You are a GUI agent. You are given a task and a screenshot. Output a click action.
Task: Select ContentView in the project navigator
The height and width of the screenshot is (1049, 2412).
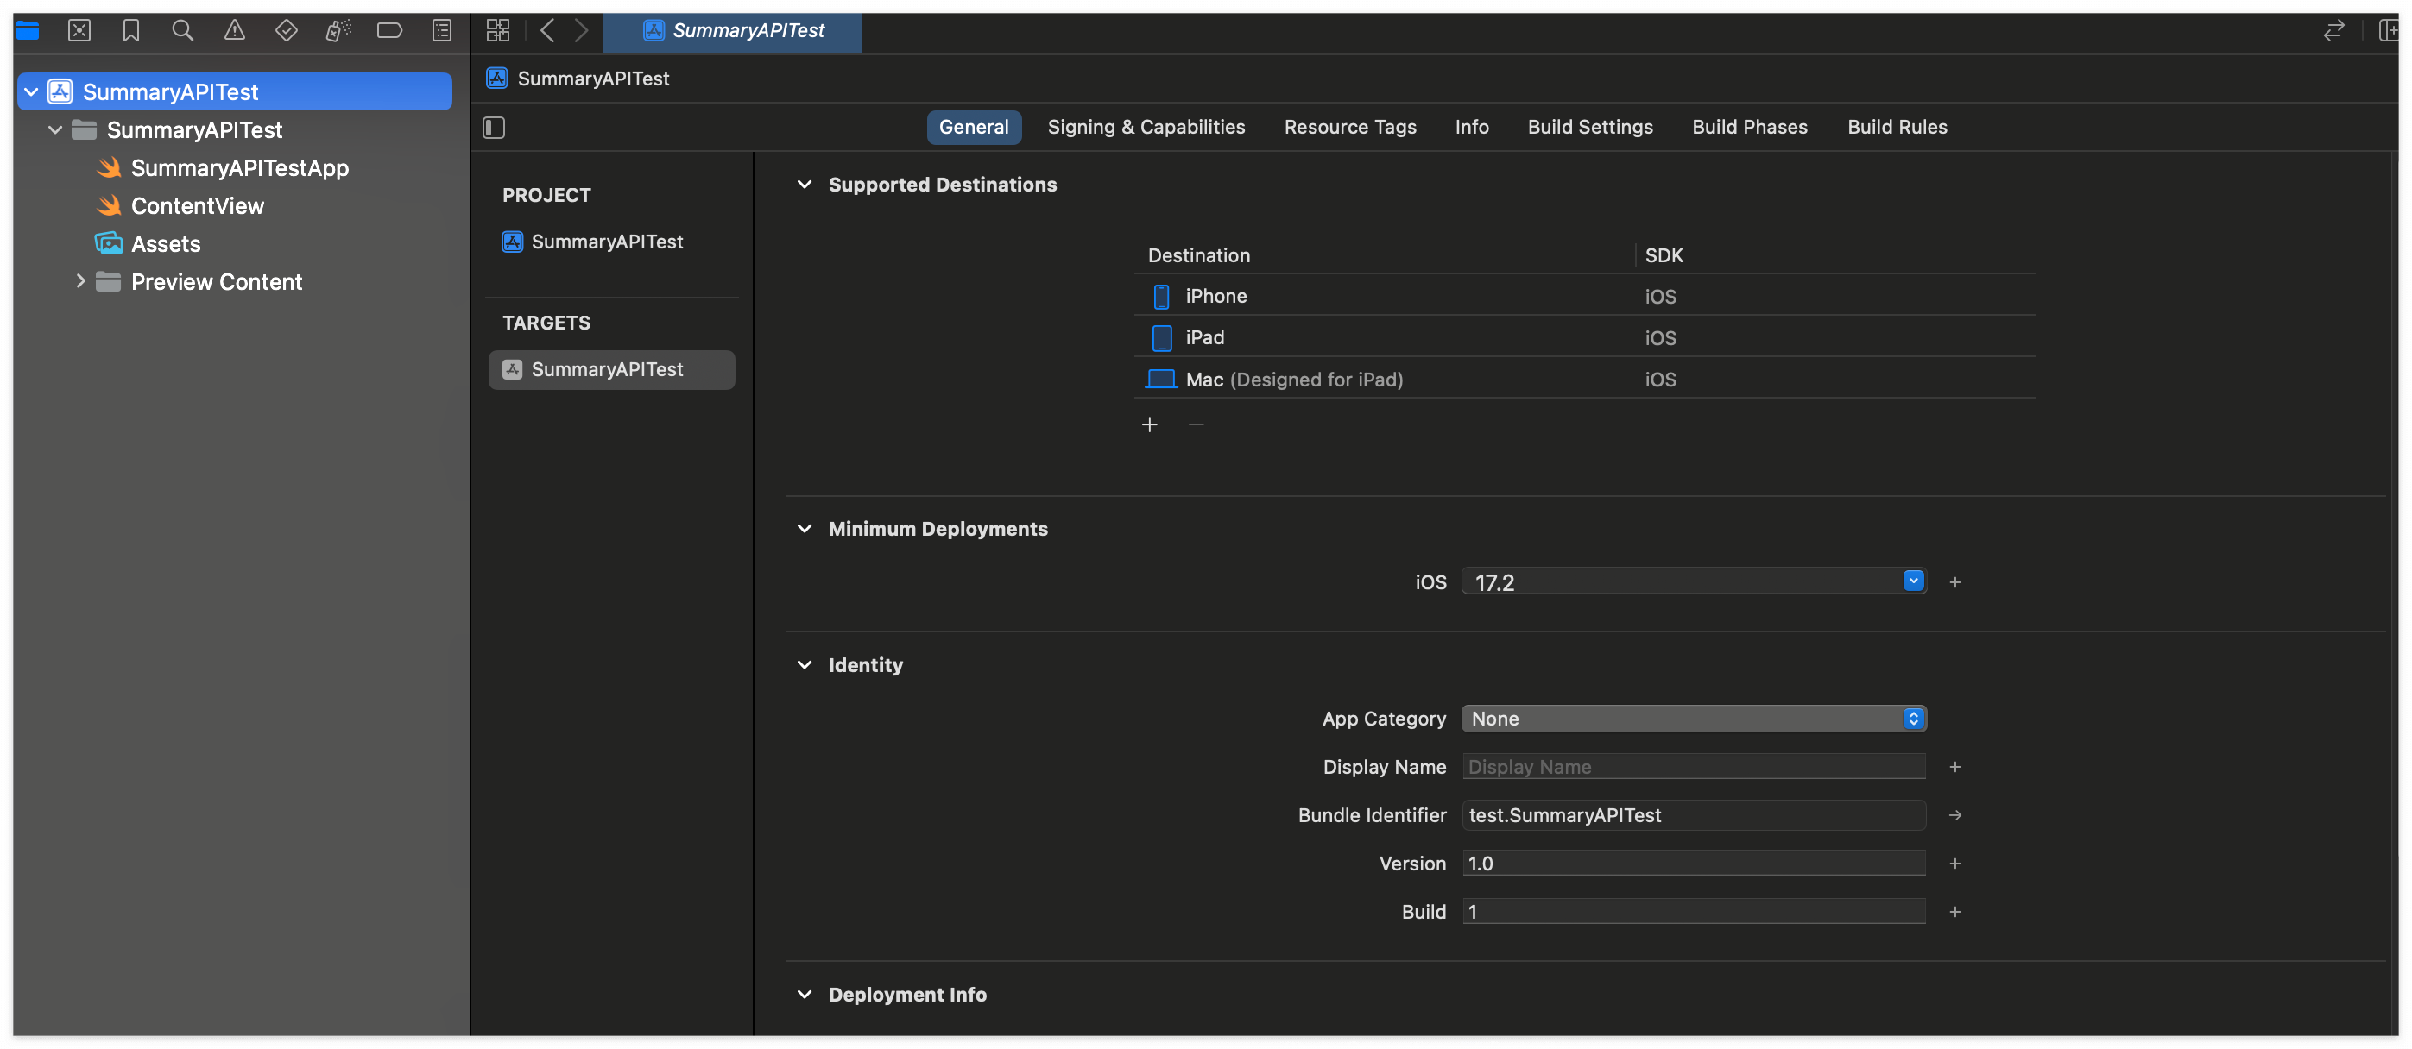[197, 206]
